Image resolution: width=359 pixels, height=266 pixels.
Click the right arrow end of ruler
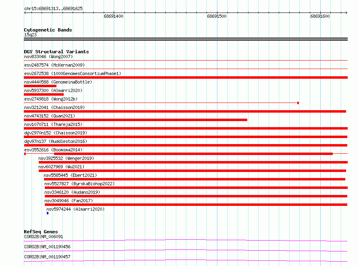346,13
